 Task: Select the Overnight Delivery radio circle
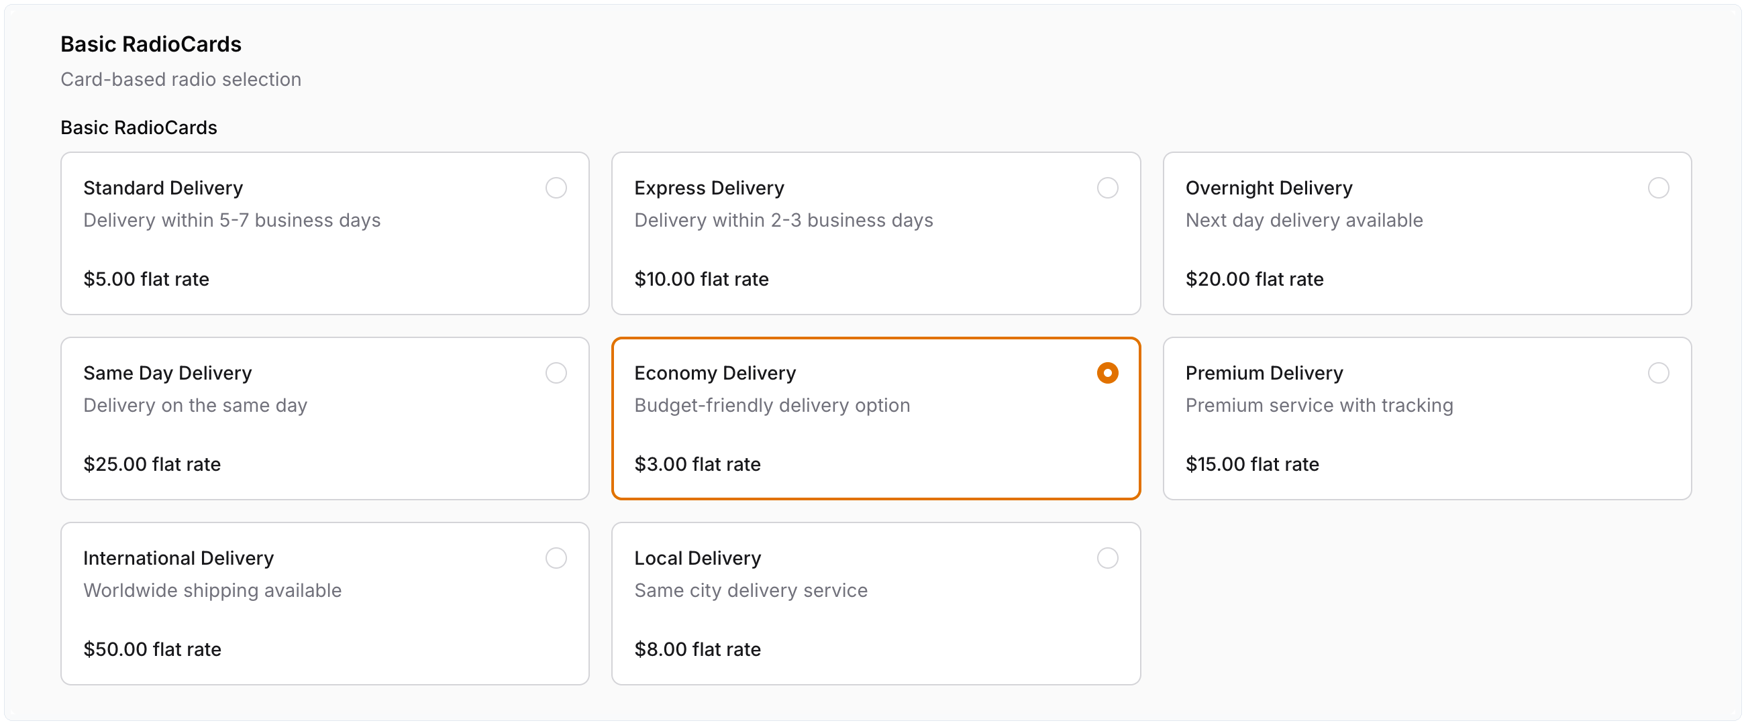pos(1658,188)
